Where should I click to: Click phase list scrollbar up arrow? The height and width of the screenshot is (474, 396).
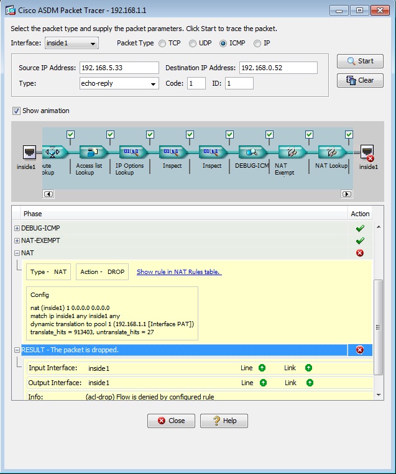click(379, 227)
